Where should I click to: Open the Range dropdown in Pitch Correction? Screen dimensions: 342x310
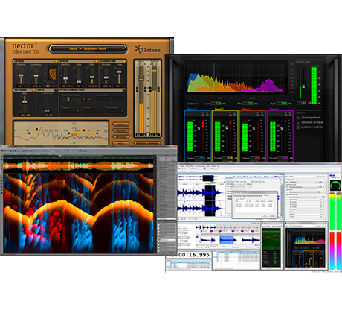click(71, 111)
